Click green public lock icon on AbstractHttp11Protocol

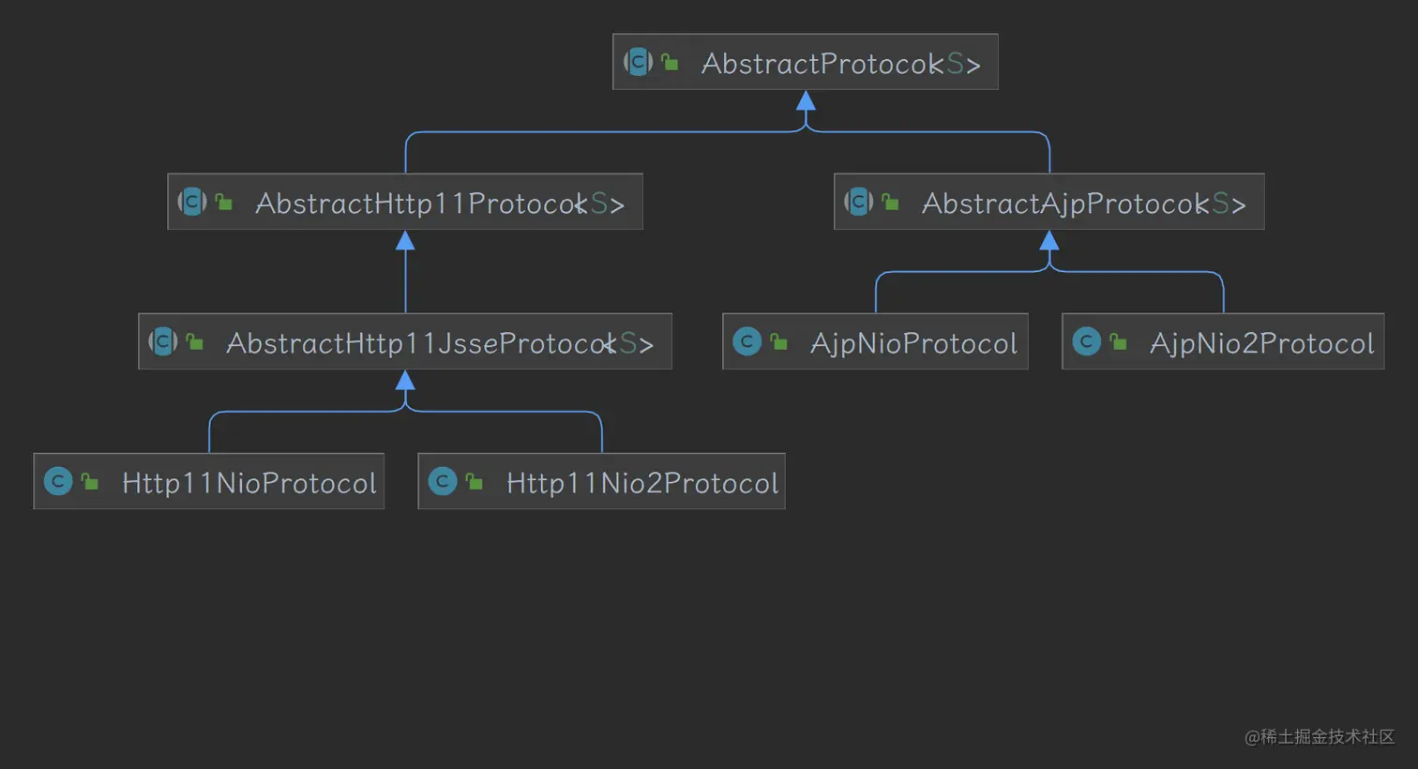(x=224, y=202)
